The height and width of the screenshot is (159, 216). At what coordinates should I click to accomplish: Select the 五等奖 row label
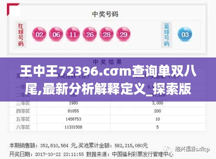tap(23, 119)
